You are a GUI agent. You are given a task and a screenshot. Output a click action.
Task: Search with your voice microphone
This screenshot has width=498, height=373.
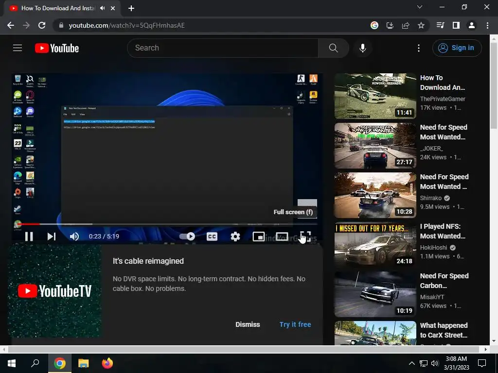[x=362, y=48]
